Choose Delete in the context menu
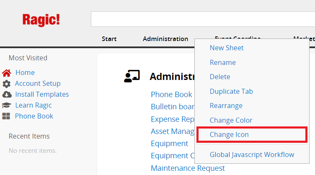The width and height of the screenshot is (315, 175). click(220, 77)
